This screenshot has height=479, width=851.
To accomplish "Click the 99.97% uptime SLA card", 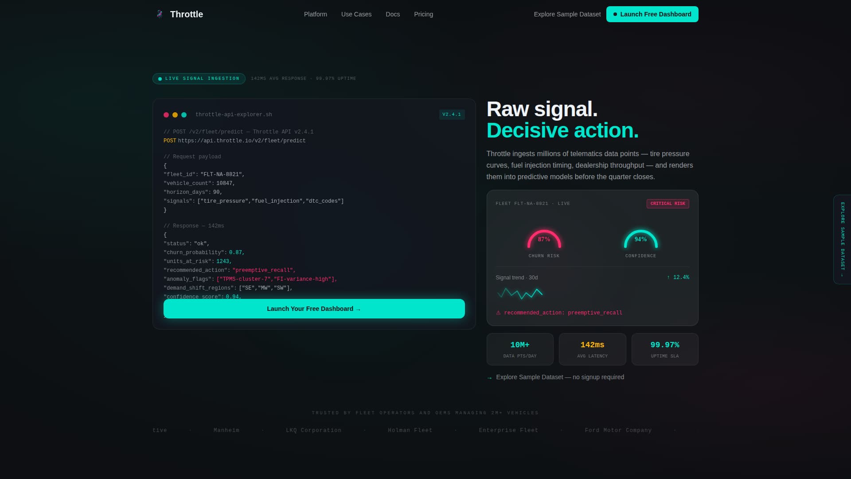I will [x=665, y=349].
